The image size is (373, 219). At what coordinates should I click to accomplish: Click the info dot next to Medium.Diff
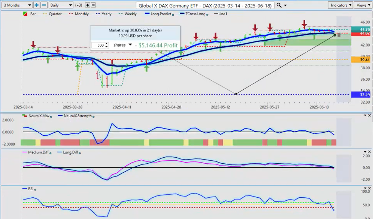coord(51,153)
